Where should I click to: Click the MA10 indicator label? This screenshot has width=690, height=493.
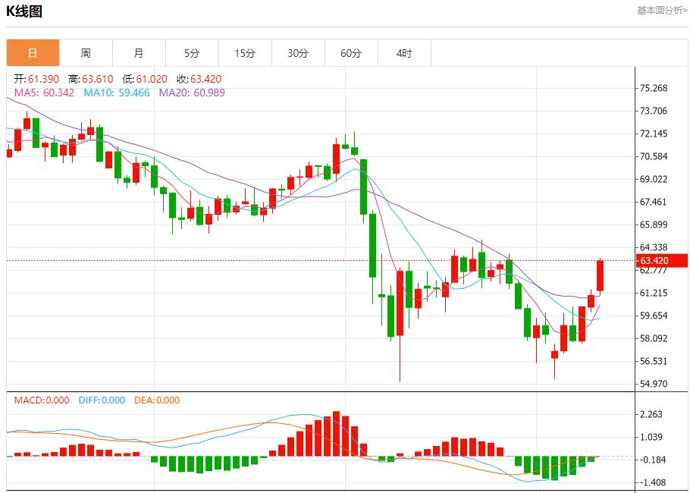pyautogui.click(x=117, y=93)
